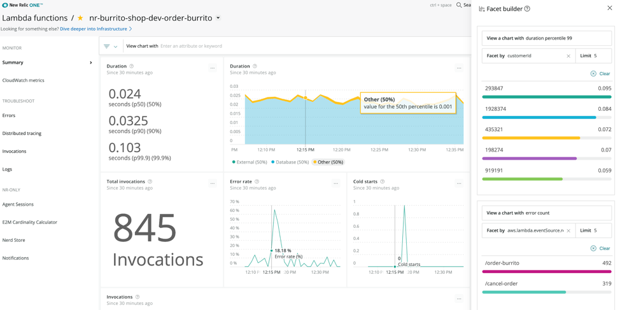Remove the customerId facet with X

(568, 56)
